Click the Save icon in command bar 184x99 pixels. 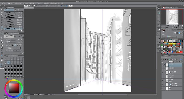[x=35, y=6]
